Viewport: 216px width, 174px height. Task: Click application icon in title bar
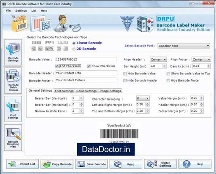[x=4, y=4]
